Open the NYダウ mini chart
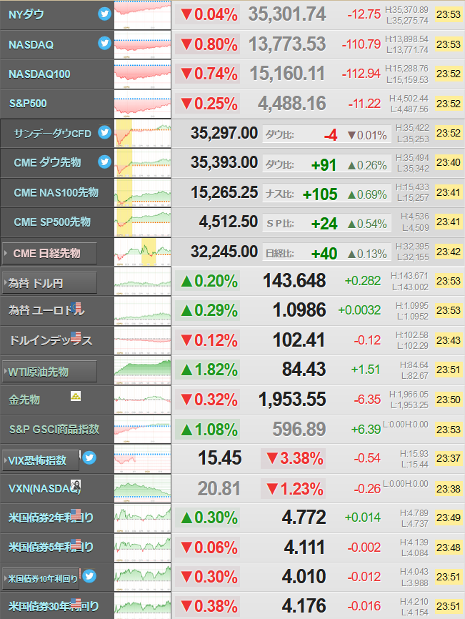This screenshot has height=619, width=465. tap(143, 15)
